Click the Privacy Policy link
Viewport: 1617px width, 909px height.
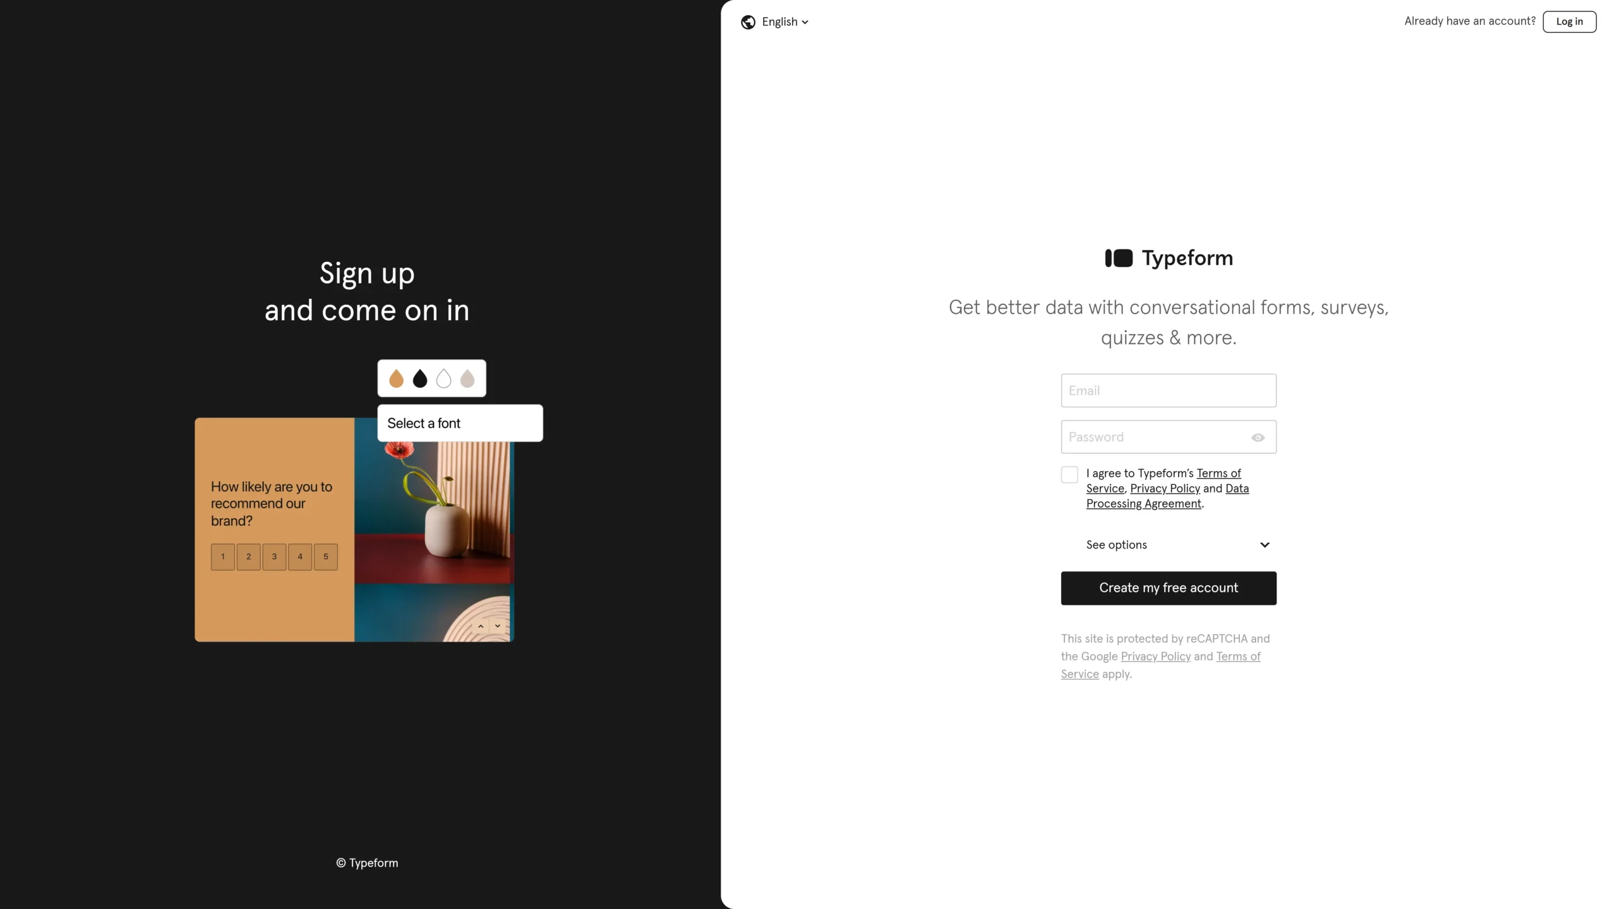(x=1165, y=489)
